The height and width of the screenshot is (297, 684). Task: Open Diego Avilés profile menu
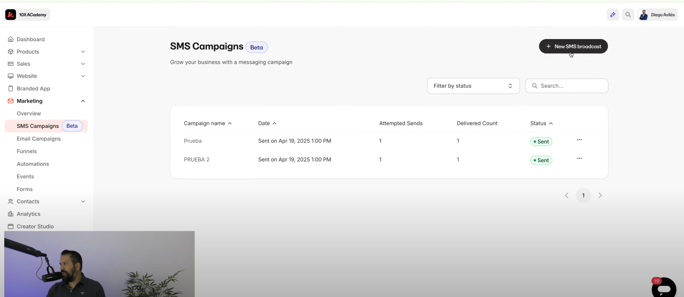658,14
